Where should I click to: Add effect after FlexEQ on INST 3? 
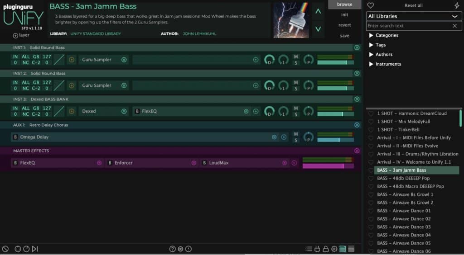[x=256, y=111]
